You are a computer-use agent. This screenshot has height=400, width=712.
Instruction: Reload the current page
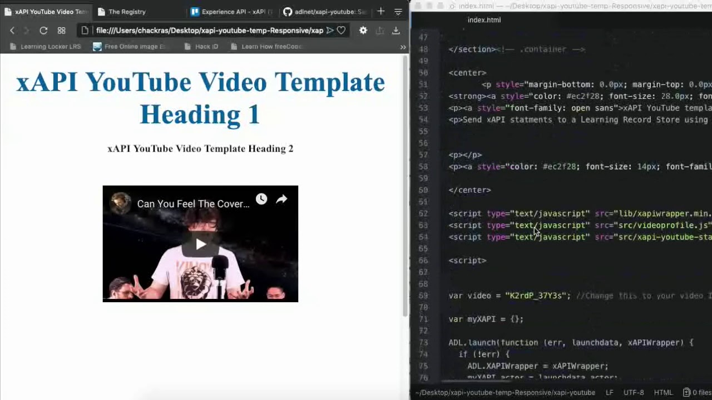[x=43, y=31]
